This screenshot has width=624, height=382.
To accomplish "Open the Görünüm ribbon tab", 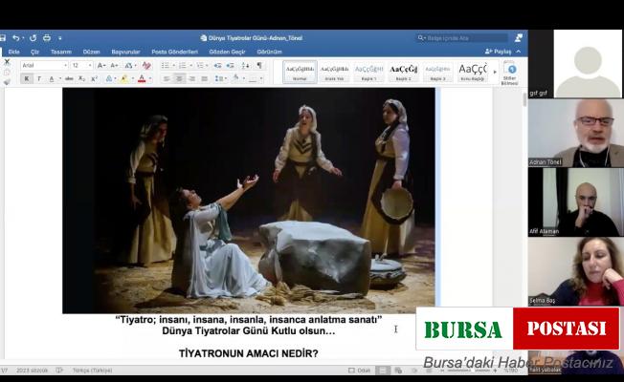I will [270, 52].
